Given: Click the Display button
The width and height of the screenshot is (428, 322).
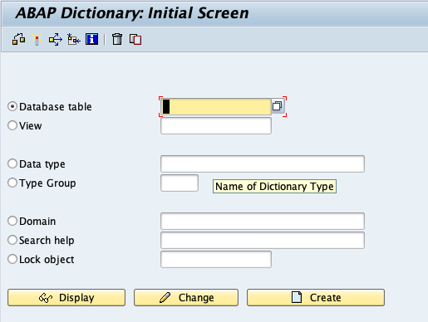Looking at the screenshot, I should 66,298.
